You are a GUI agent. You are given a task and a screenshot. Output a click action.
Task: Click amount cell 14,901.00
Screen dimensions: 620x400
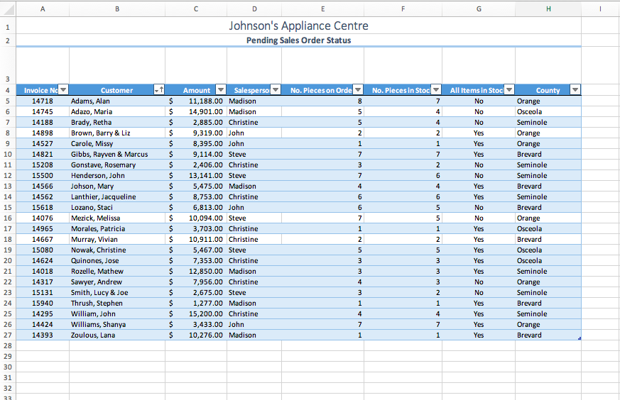point(196,112)
